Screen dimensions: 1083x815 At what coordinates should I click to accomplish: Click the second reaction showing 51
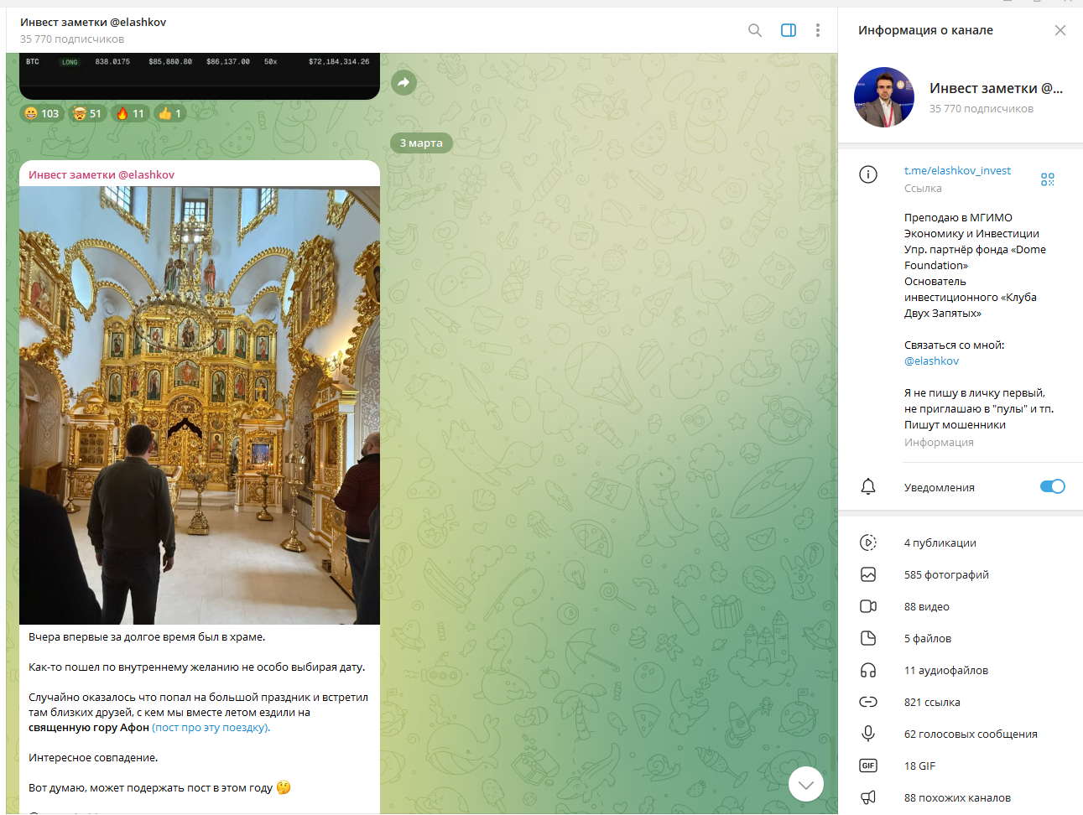click(87, 113)
